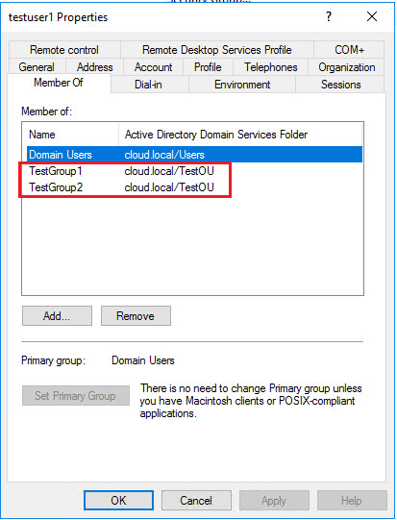Viewport: 397px width, 520px height.
Task: Select the Account tab
Action: (x=153, y=67)
